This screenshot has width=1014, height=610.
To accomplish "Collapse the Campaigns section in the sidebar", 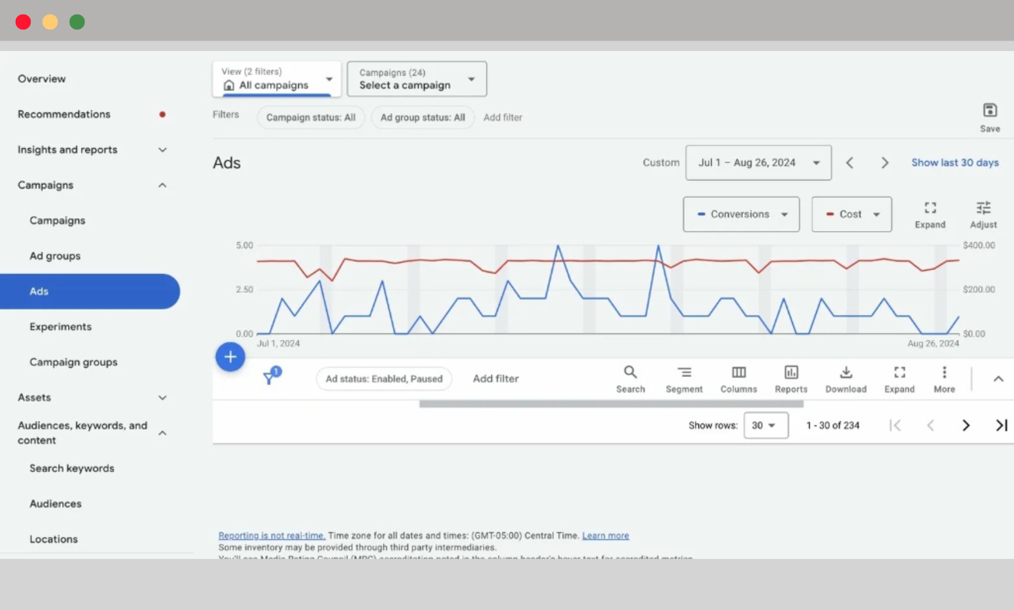I will (162, 185).
